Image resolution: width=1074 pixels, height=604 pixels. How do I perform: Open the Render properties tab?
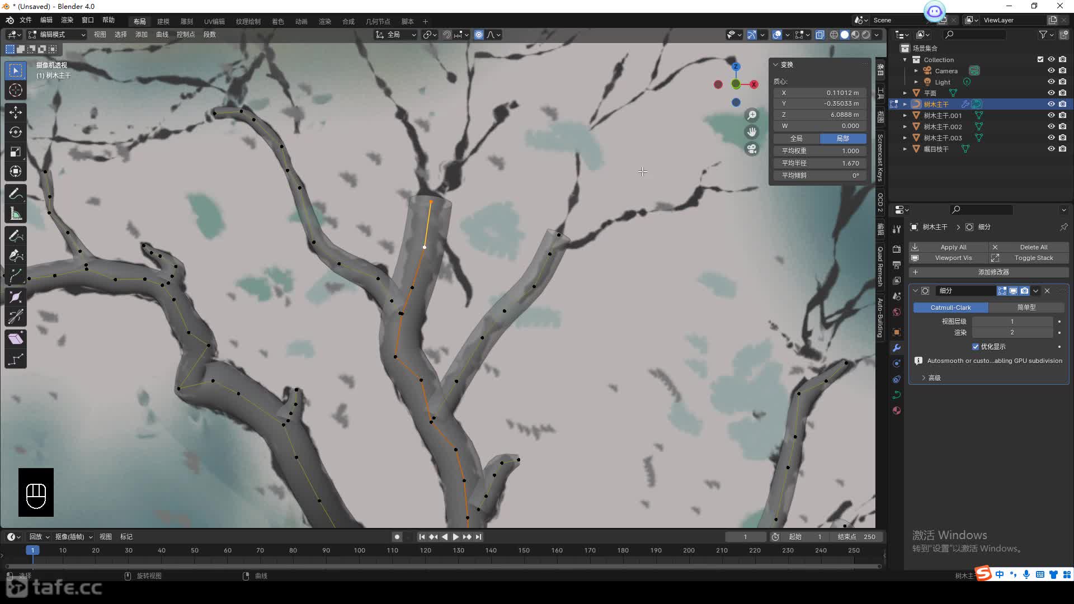[x=897, y=249]
